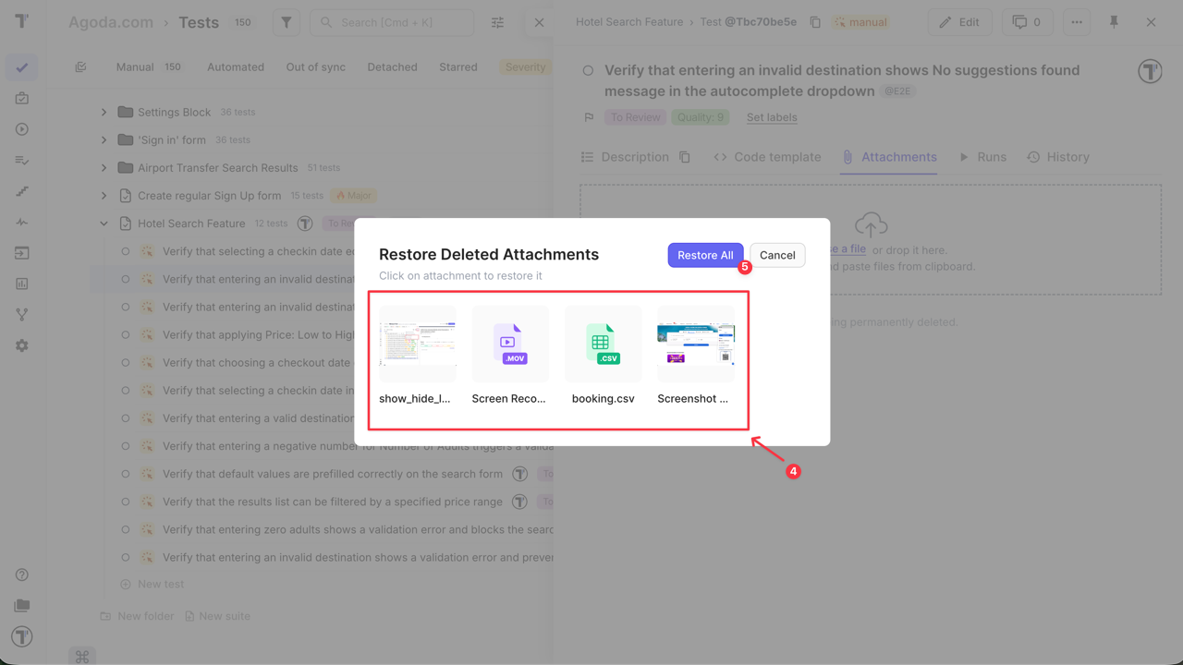This screenshot has width=1183, height=665.
Task: Select the Automated filter tab
Action: click(x=236, y=66)
